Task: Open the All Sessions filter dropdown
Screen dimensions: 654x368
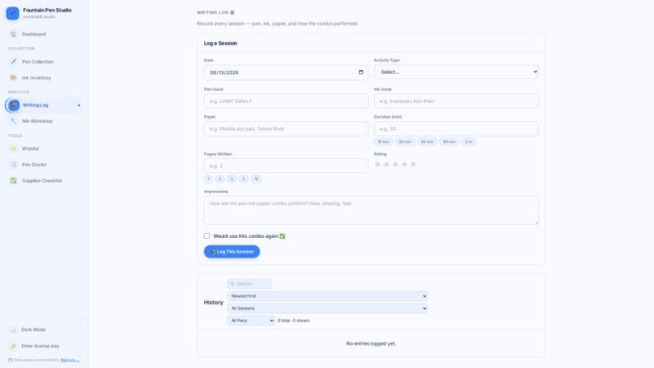Action: click(x=328, y=309)
